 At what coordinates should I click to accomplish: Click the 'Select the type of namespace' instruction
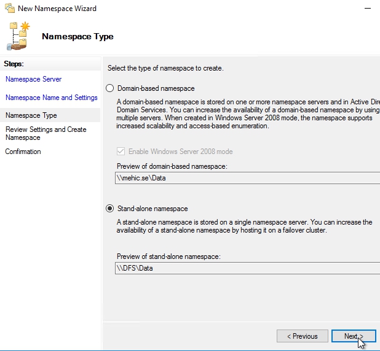[x=165, y=68]
